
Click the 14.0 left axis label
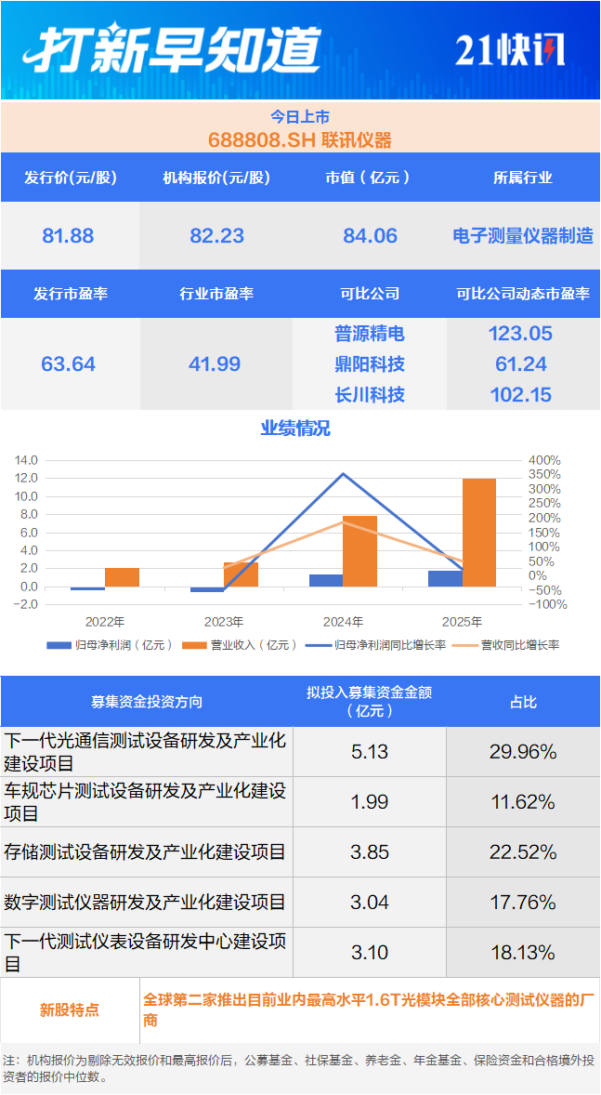(25, 461)
